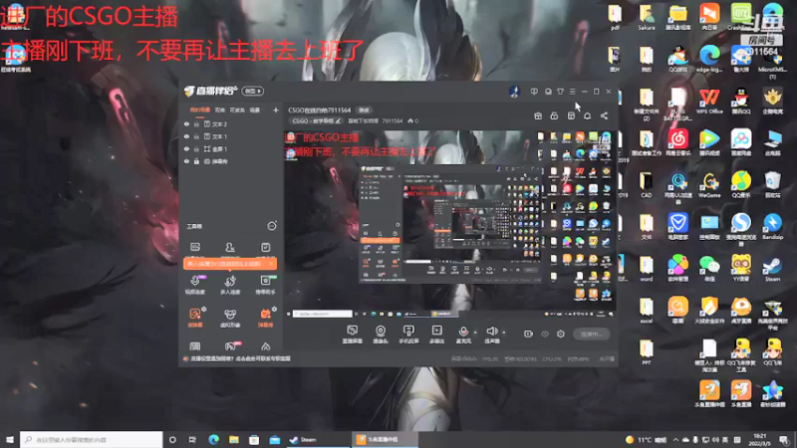The height and width of the screenshot is (448, 797).
Task: Close the orange 多人连麦 tooltip banner
Action: (271, 264)
